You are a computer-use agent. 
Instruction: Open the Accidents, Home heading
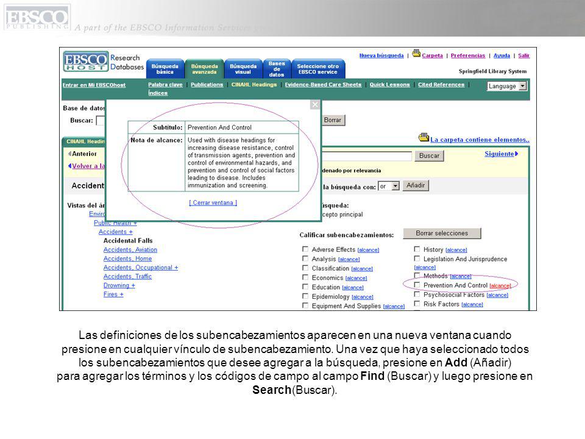coord(127,259)
